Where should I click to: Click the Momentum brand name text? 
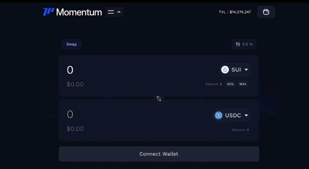(x=79, y=12)
